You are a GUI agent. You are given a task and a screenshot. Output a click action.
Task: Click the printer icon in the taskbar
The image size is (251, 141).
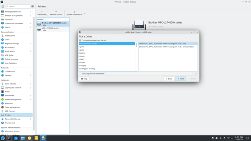(x=43, y=138)
